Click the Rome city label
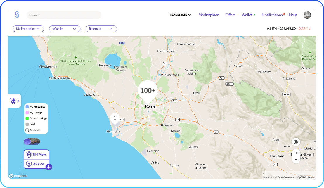This screenshot has height=188, width=324. pyautogui.click(x=150, y=106)
